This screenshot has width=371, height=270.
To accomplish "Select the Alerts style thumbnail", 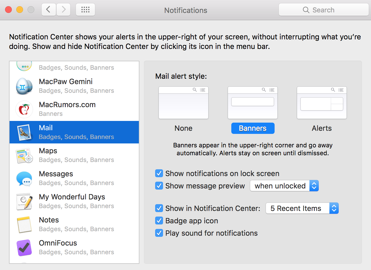I will (322, 103).
